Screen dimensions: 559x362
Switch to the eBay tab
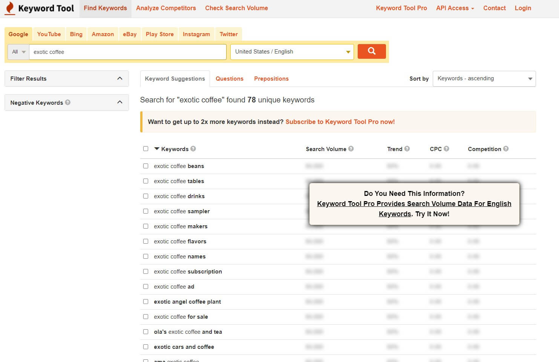pyautogui.click(x=130, y=34)
